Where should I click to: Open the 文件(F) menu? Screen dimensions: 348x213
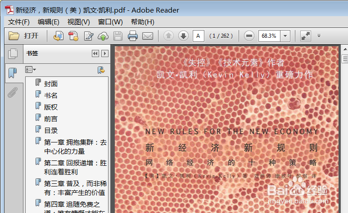click(18, 22)
